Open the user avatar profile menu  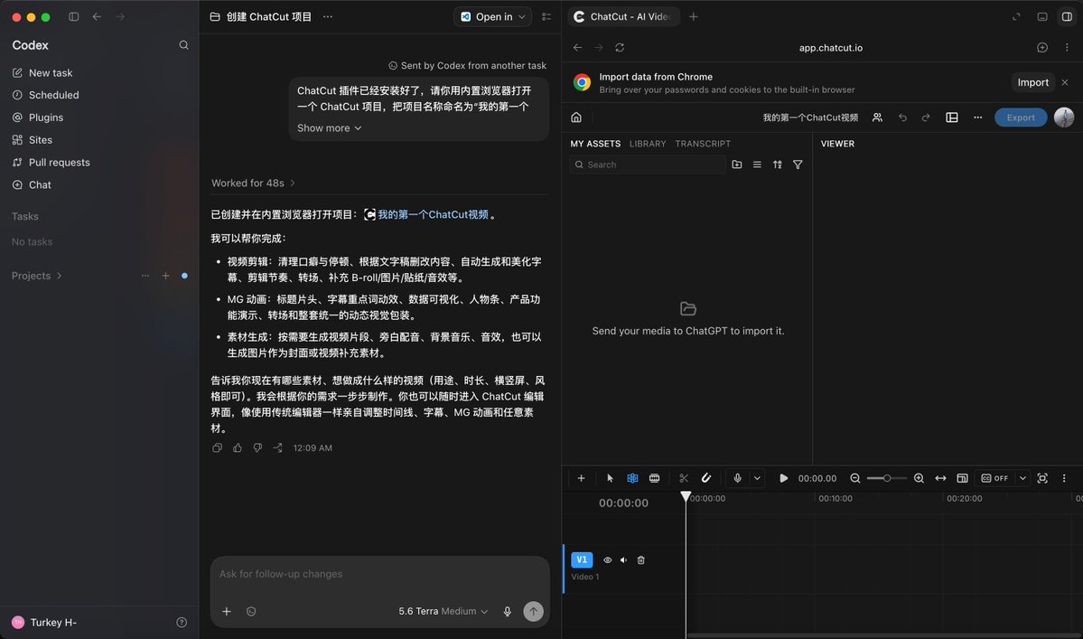(x=1064, y=117)
